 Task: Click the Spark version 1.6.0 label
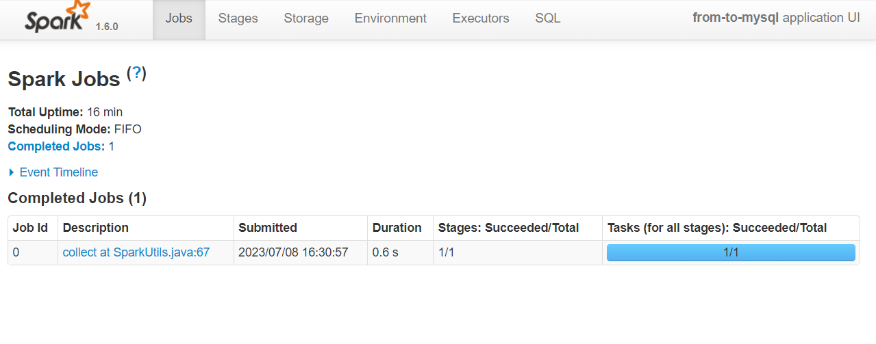pos(107,27)
